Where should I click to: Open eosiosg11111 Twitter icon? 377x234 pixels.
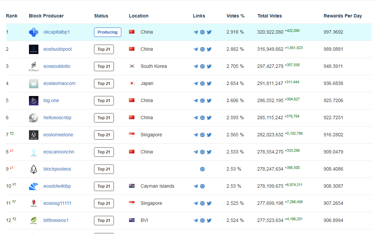click(209, 203)
